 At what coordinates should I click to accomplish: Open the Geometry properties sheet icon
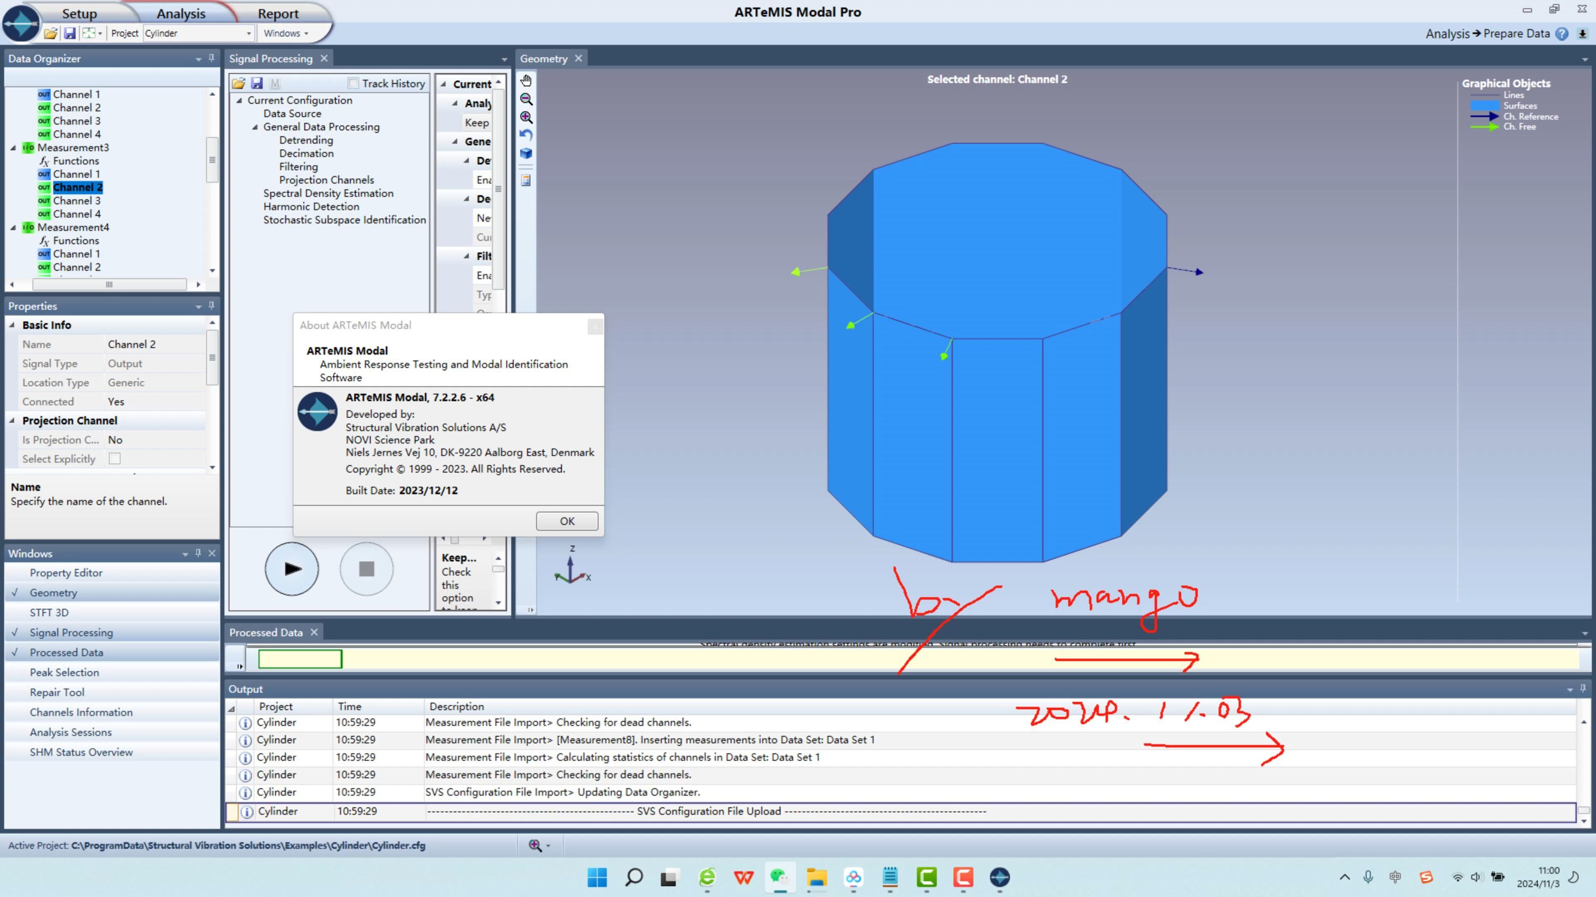click(x=526, y=180)
